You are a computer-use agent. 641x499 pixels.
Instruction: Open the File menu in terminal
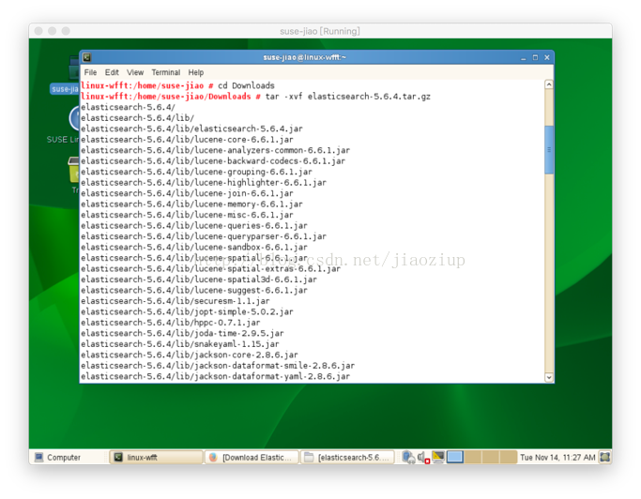coord(90,72)
